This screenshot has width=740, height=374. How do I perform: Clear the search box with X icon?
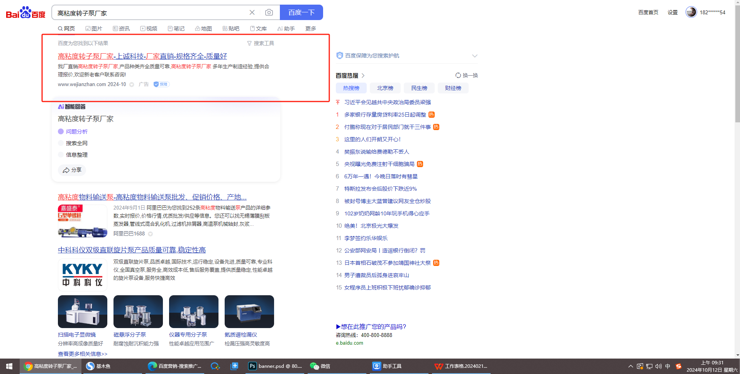[252, 13]
